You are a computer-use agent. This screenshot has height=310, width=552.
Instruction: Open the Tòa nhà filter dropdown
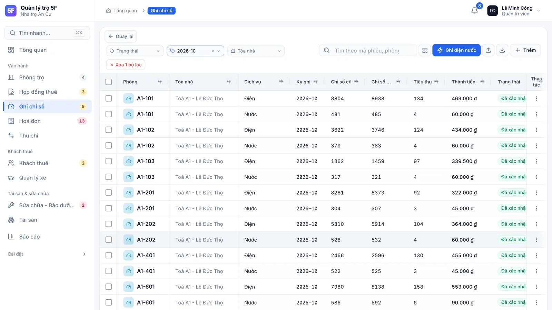[256, 51]
